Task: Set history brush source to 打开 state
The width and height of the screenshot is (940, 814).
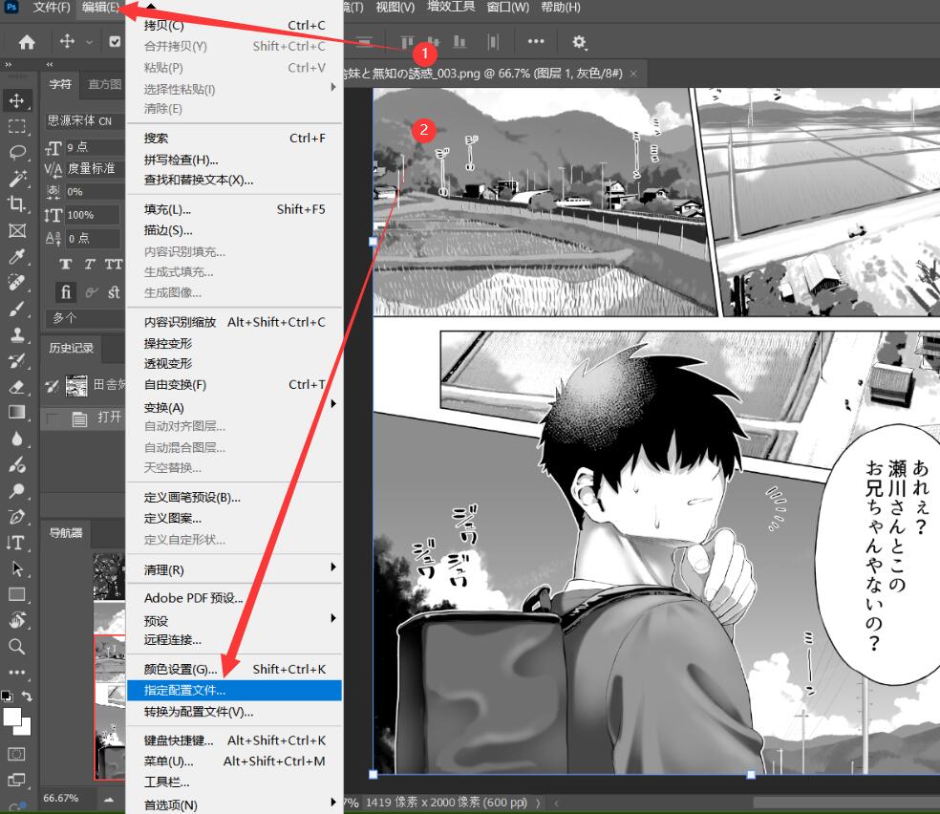Action: (x=53, y=418)
